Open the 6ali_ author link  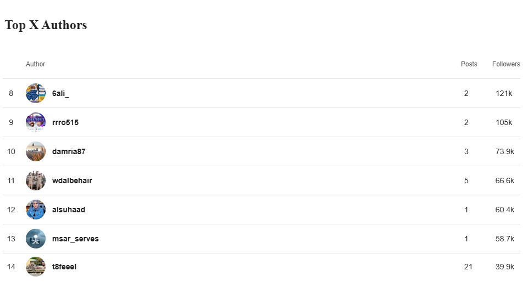tap(60, 94)
